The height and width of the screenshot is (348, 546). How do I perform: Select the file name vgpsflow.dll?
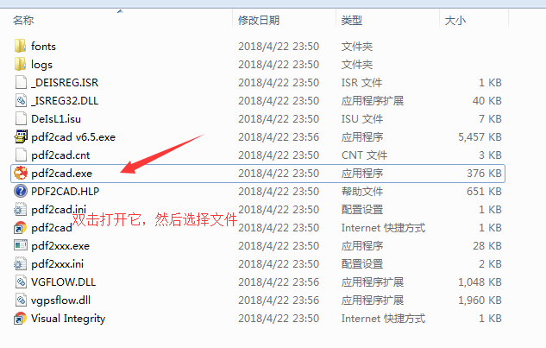pos(61,301)
